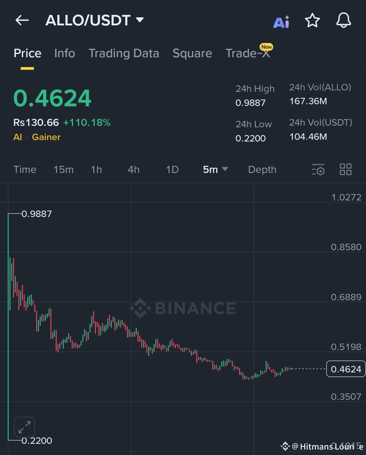Tap the 24h Vol(USDT) 104.46M value
The image size is (366, 455).
pos(308,136)
